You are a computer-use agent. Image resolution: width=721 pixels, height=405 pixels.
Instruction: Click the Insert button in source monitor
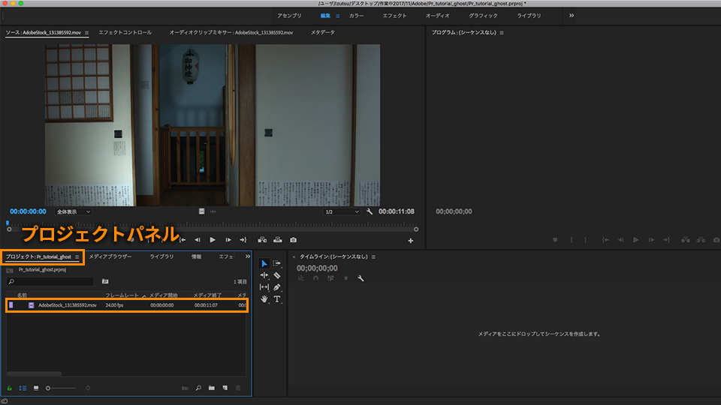tap(261, 240)
